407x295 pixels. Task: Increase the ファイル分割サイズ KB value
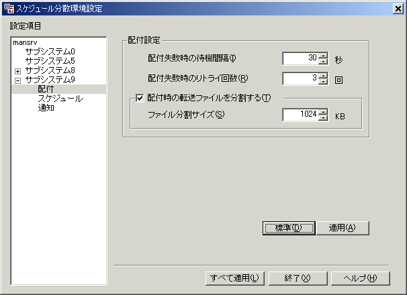[323, 112]
